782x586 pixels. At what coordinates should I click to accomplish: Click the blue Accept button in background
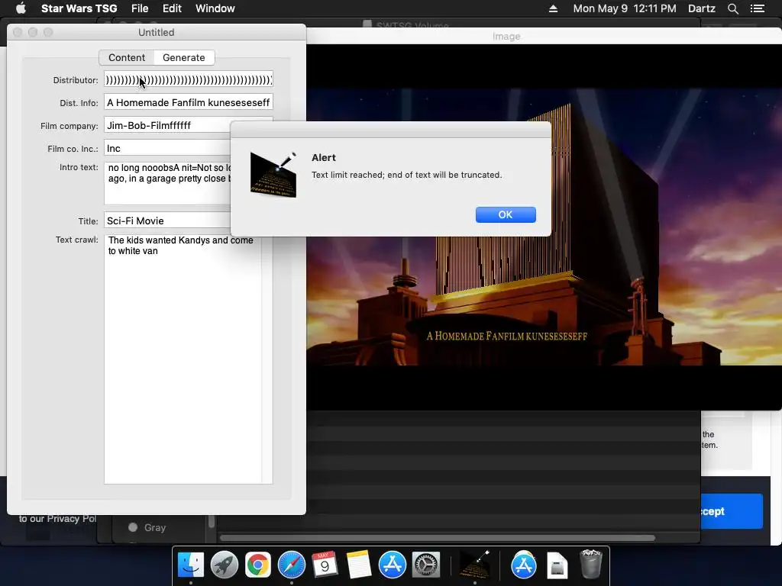coord(732,511)
